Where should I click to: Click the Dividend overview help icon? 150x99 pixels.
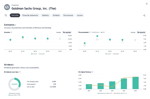(20, 72)
